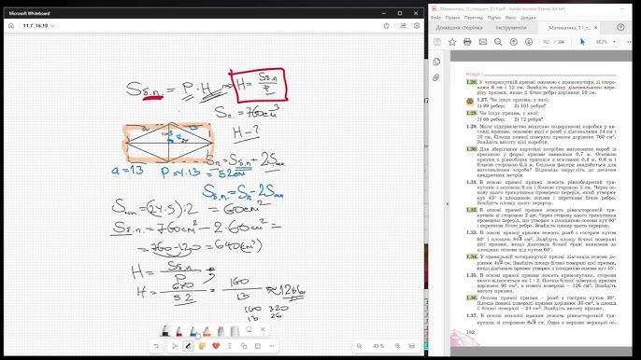This screenshot has width=641, height=360.
Task: Click the Undo arrow in Whiteboard
Action: tap(156, 346)
